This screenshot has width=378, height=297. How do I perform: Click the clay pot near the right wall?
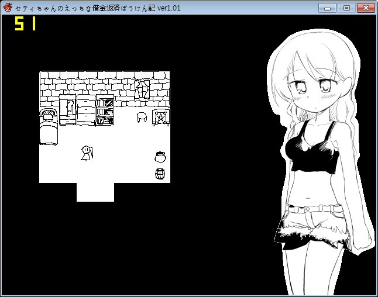point(160,157)
